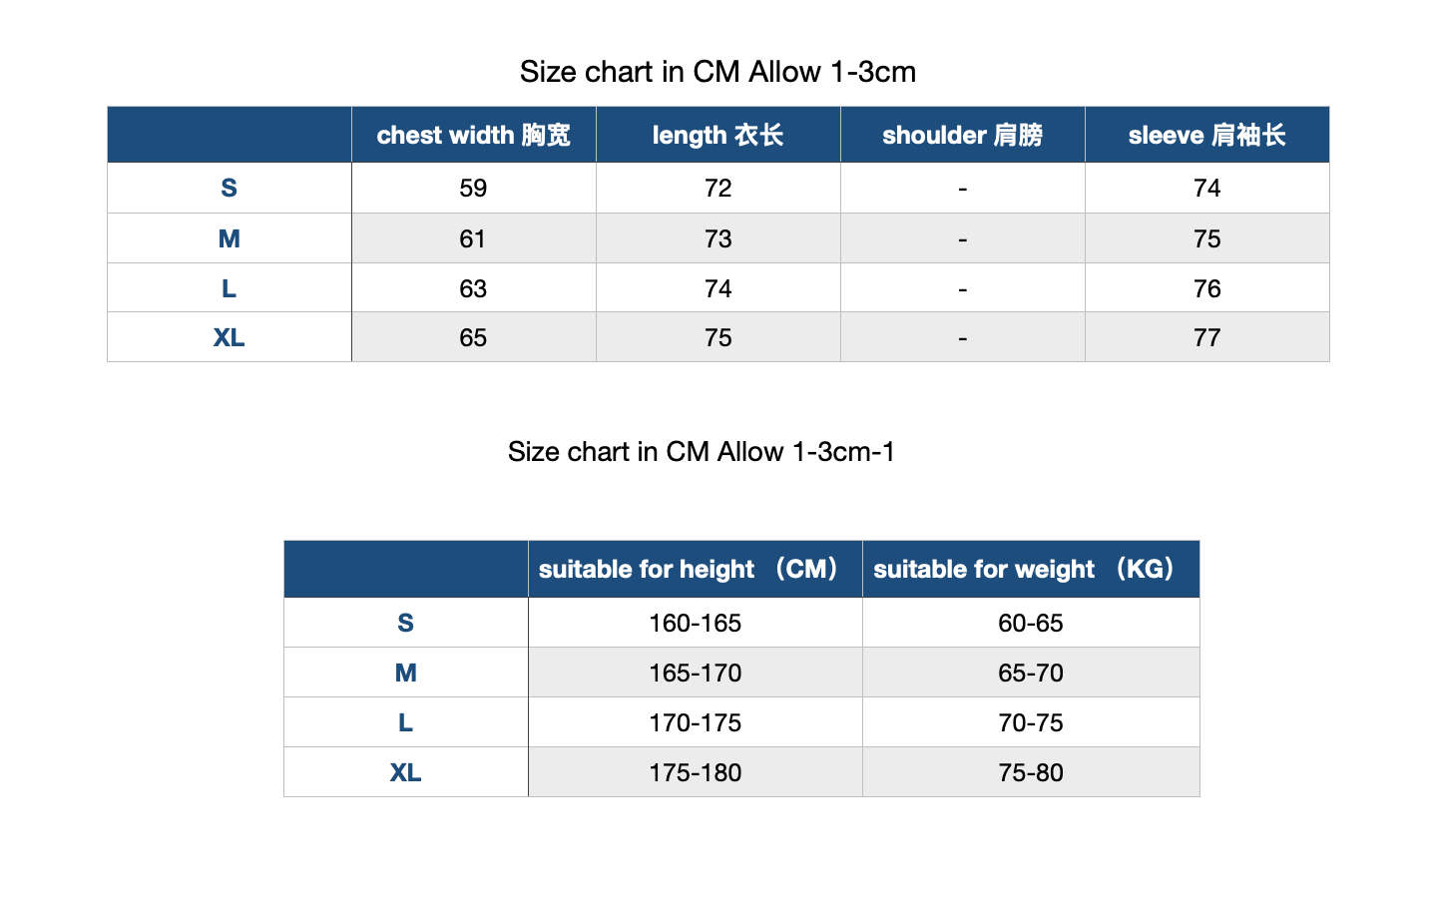Screen dimensions: 1431x908
Task: Select the height range 175-180 cell
Action: [x=696, y=772]
